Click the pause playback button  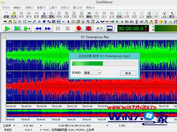58,29
